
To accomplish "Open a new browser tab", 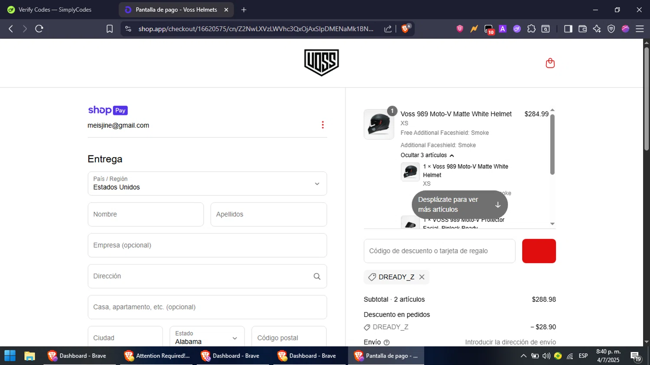I will [244, 10].
